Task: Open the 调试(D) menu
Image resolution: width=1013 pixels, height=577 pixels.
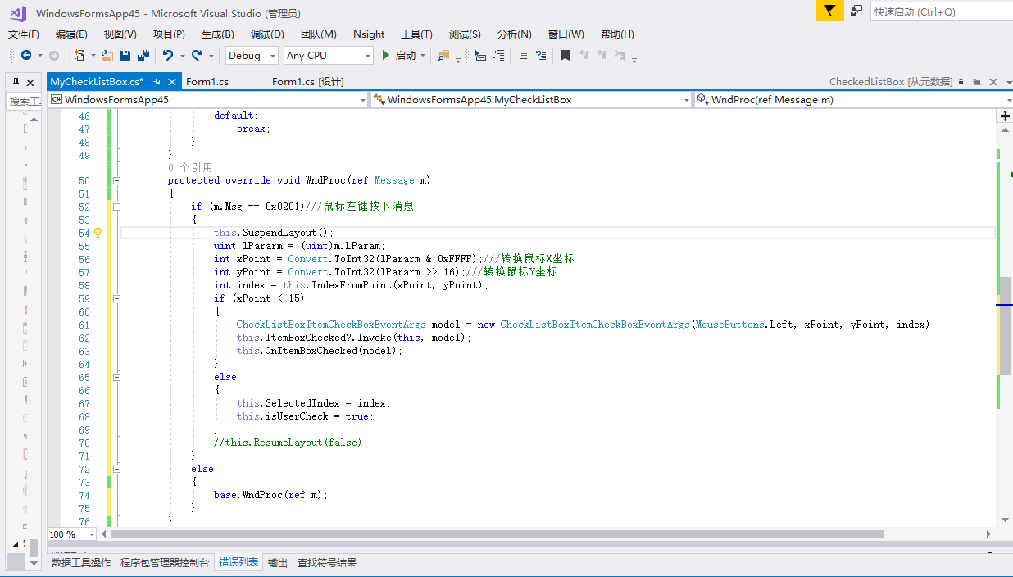Action: click(267, 34)
